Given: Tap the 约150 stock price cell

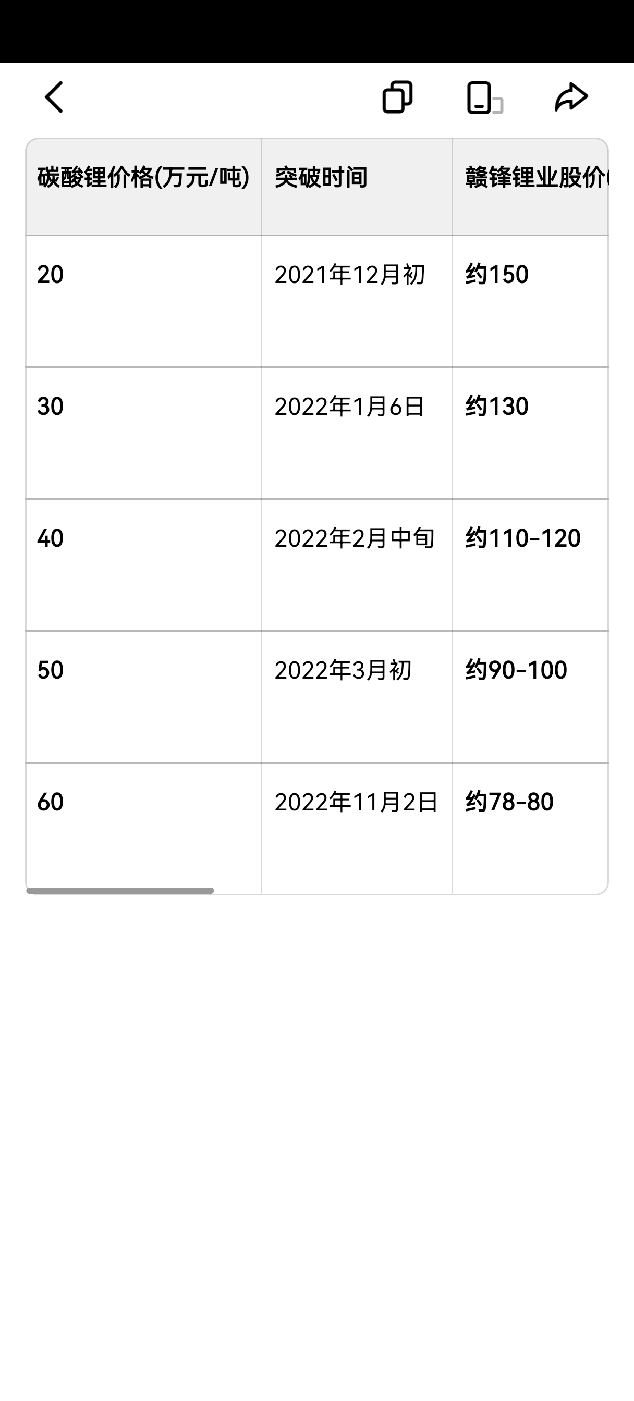Looking at the screenshot, I should 497,275.
